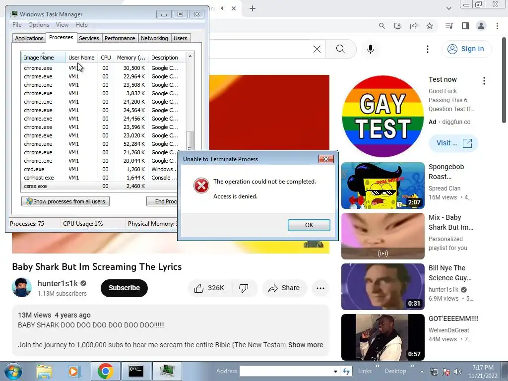Switch to the Networking tab
The image size is (508, 381).
coord(154,38)
